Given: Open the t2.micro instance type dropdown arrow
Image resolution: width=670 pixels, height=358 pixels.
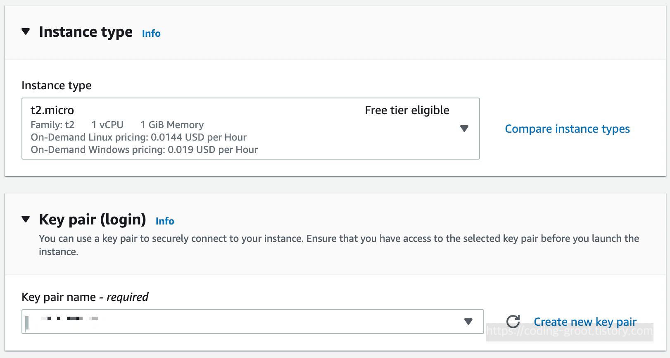Looking at the screenshot, I should pyautogui.click(x=464, y=129).
